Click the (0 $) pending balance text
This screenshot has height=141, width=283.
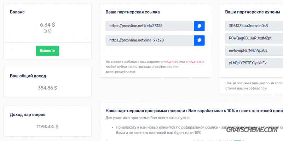click(x=47, y=31)
